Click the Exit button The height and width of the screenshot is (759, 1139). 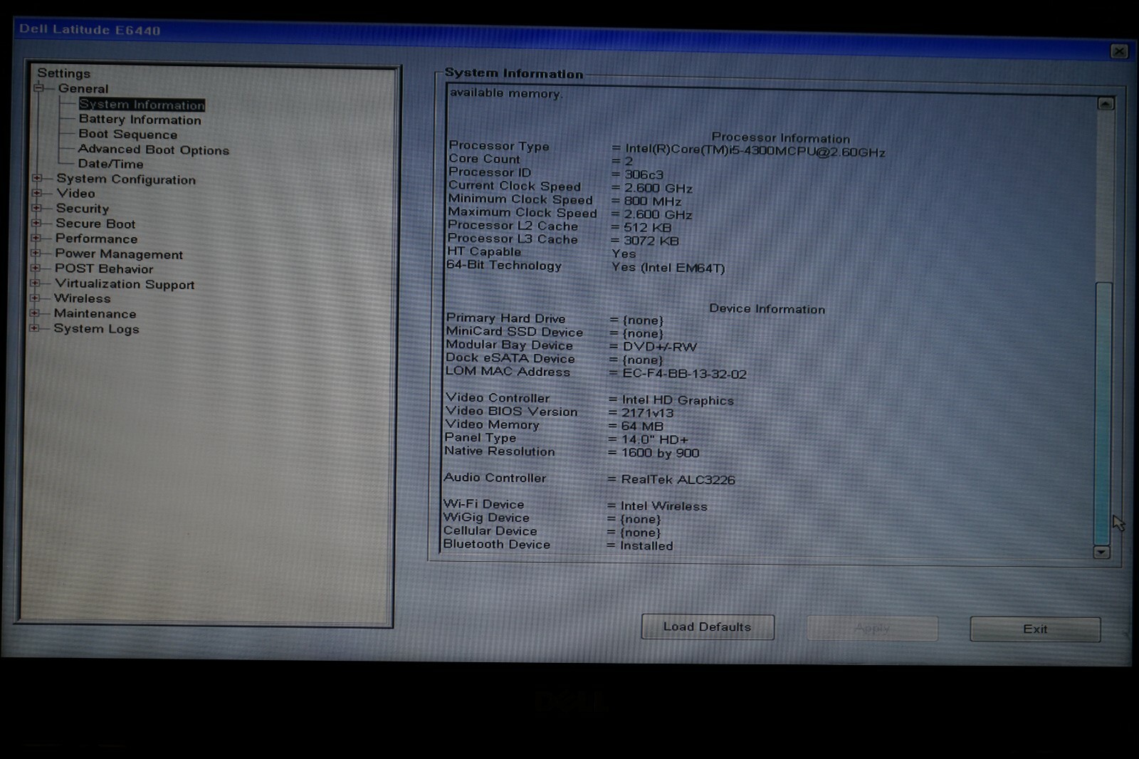(x=1035, y=629)
